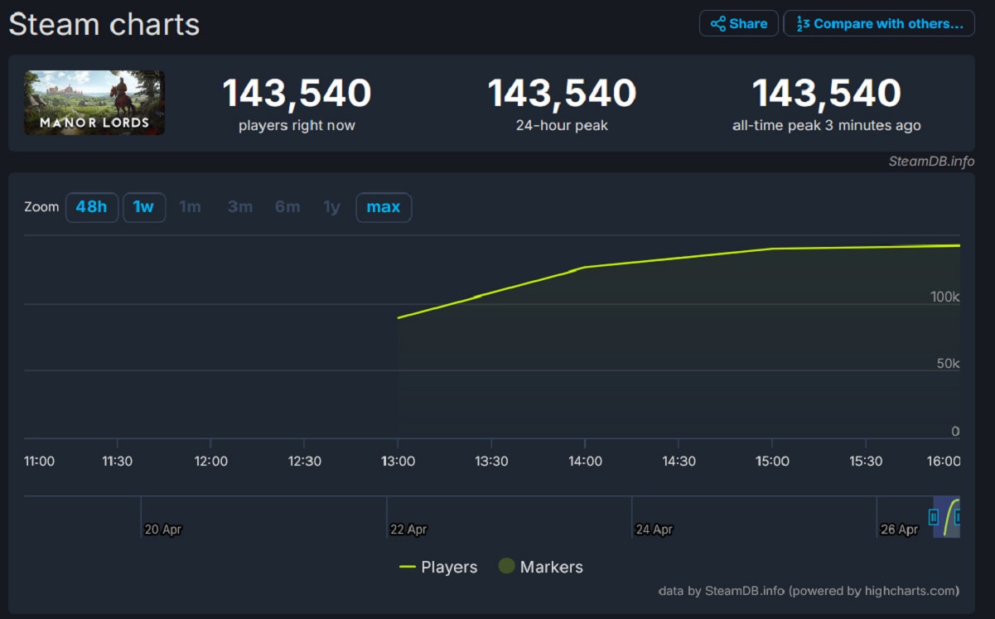
Task: Click the 50k y-axis label
Action: 947,364
